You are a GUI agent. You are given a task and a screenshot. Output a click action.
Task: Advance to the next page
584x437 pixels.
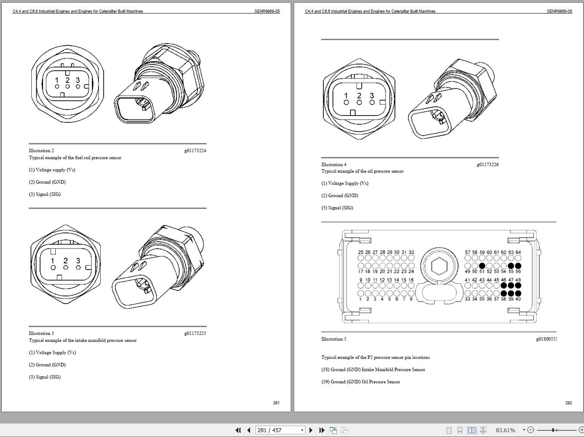[311, 430]
